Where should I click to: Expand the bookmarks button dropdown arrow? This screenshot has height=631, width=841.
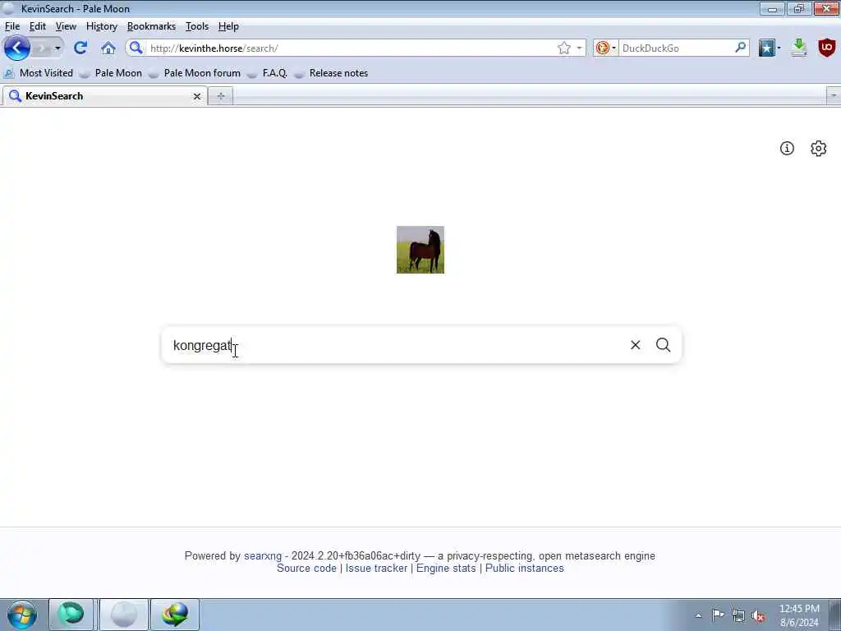(779, 48)
